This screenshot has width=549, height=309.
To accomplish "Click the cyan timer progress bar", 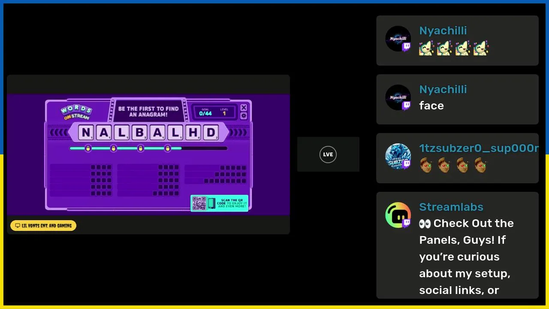I will (x=148, y=148).
